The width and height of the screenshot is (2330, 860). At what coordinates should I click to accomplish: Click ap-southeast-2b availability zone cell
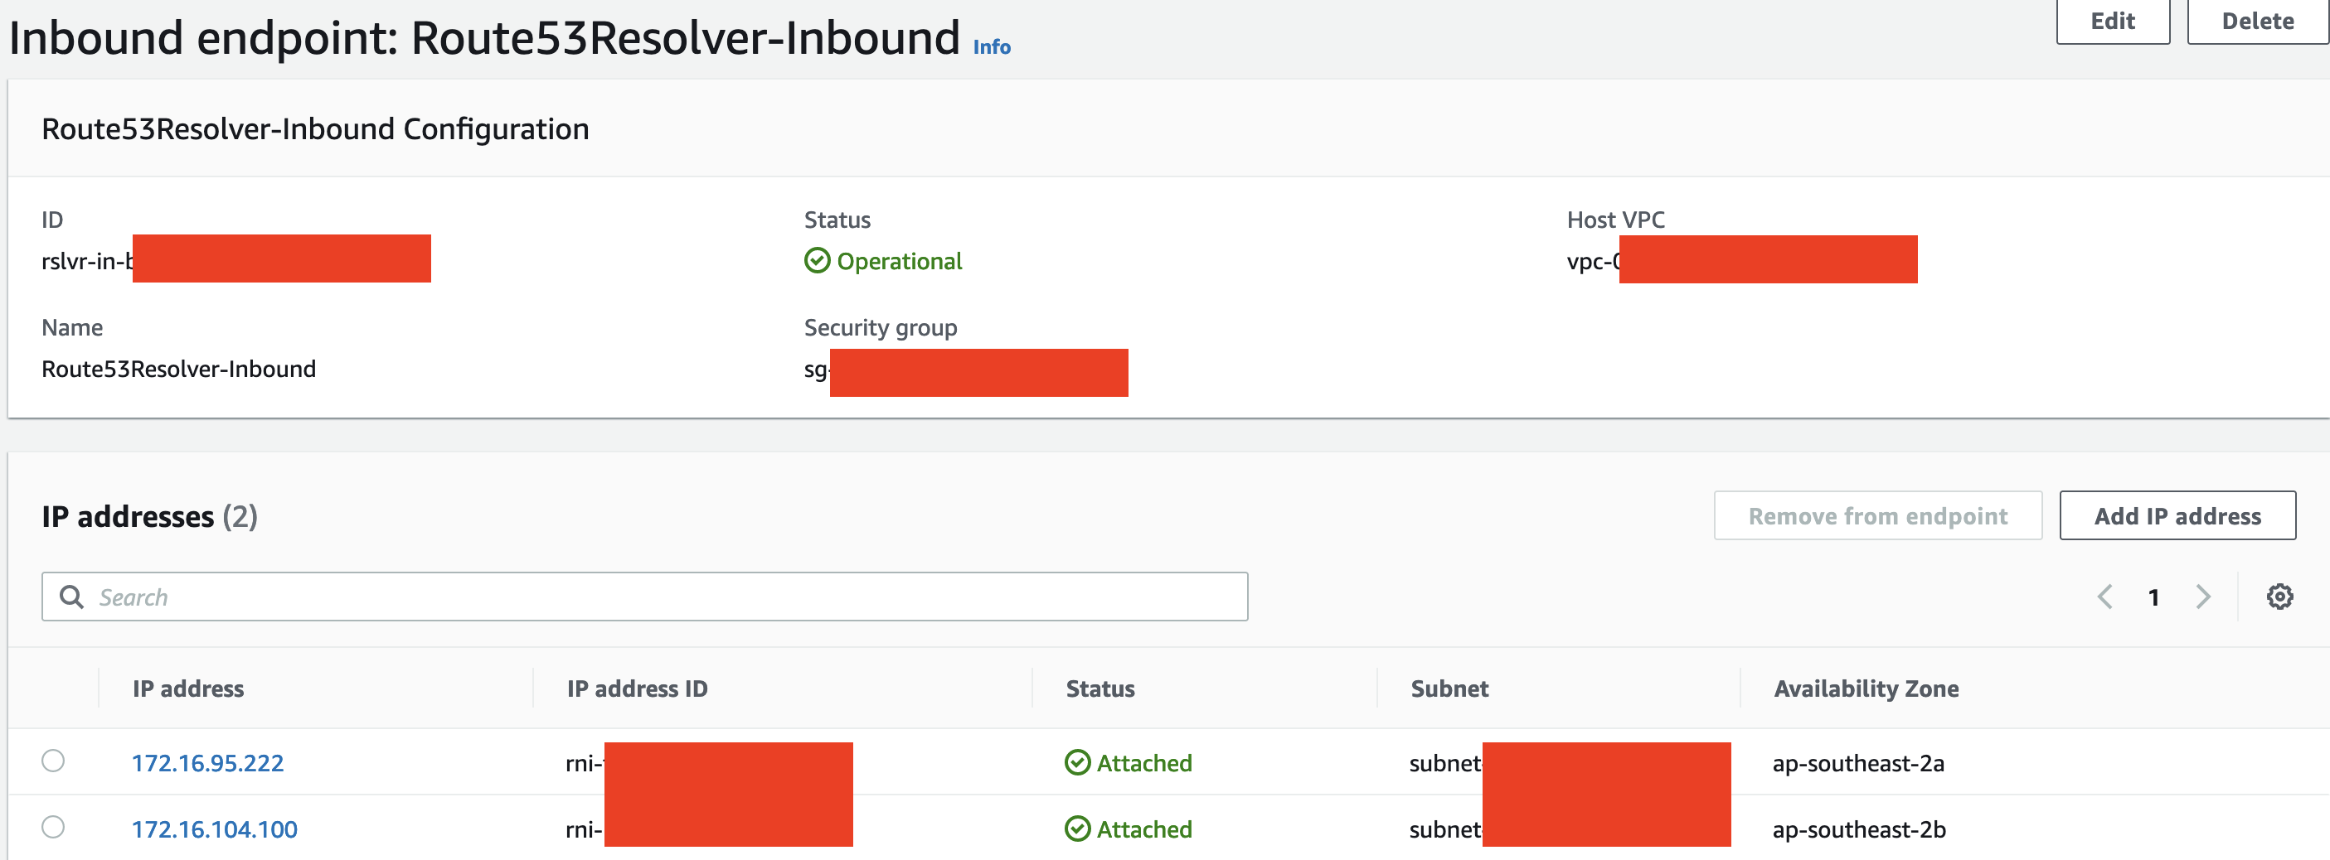1859,829
